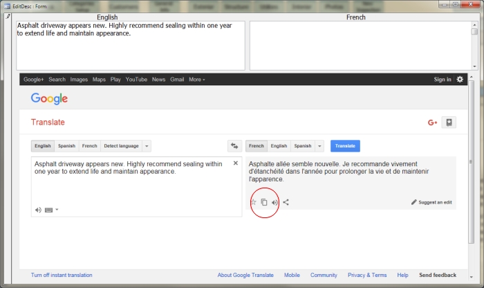Expand more target languages dropdown
Screen dimensions: 484x288
coord(319,146)
